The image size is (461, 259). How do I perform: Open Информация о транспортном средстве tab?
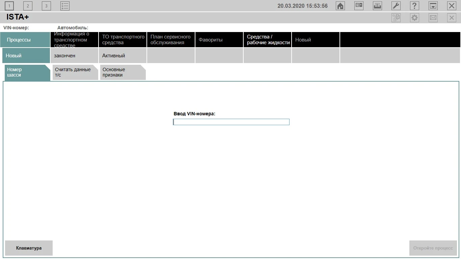(75, 40)
